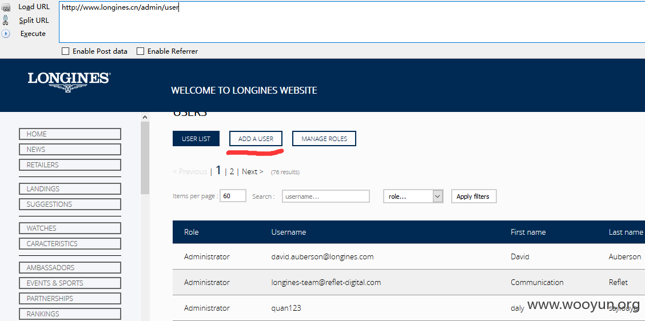Click Administrator role in the quan123 row
The image size is (645, 321).
coord(207,308)
